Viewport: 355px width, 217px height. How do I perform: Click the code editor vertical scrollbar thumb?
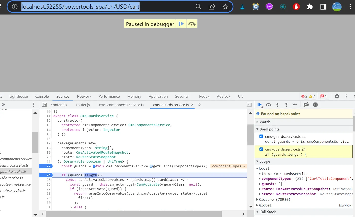point(250,135)
